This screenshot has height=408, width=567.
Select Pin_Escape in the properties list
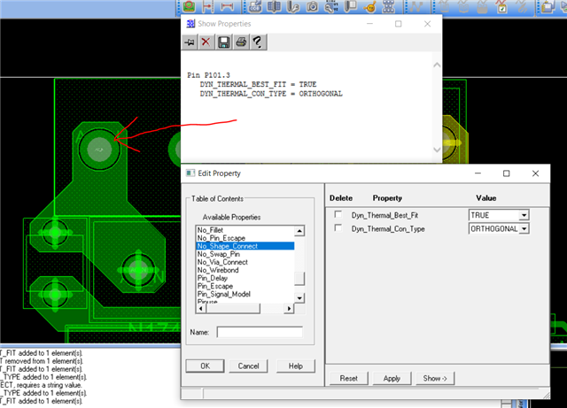[x=215, y=286]
